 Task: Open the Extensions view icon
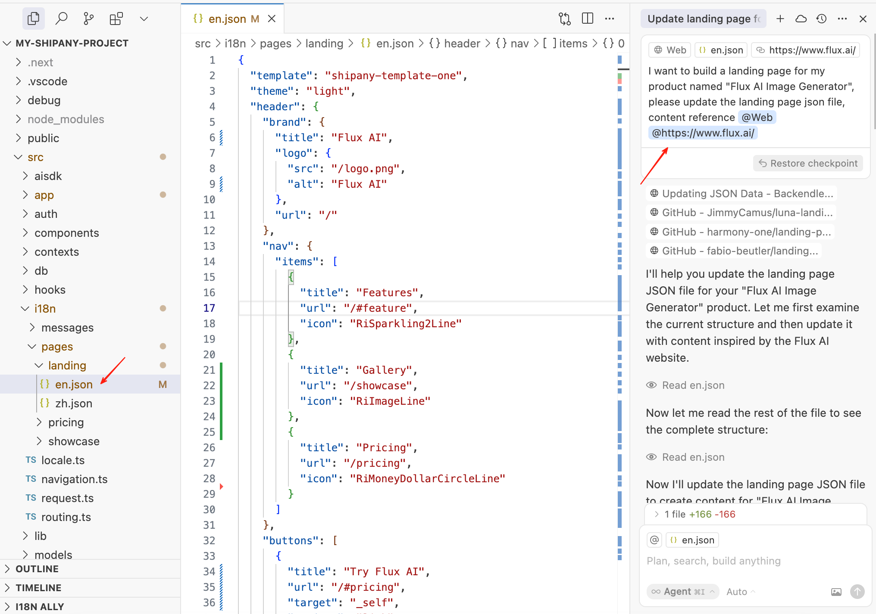coord(116,19)
